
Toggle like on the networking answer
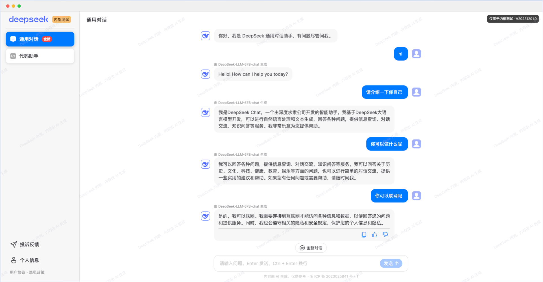coord(374,234)
